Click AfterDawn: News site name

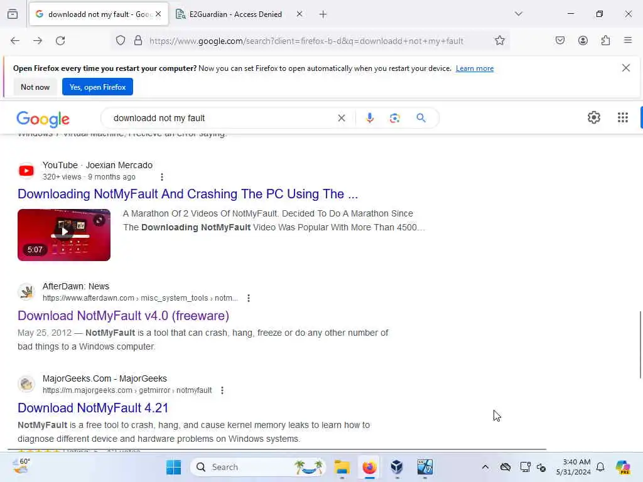click(x=76, y=286)
